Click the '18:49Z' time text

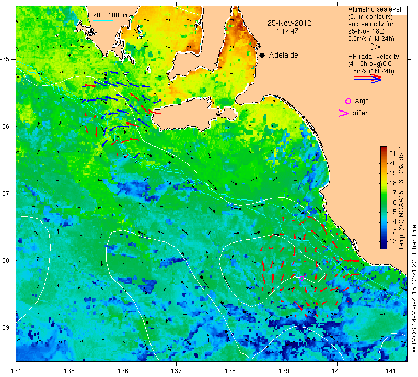pyautogui.click(x=287, y=31)
